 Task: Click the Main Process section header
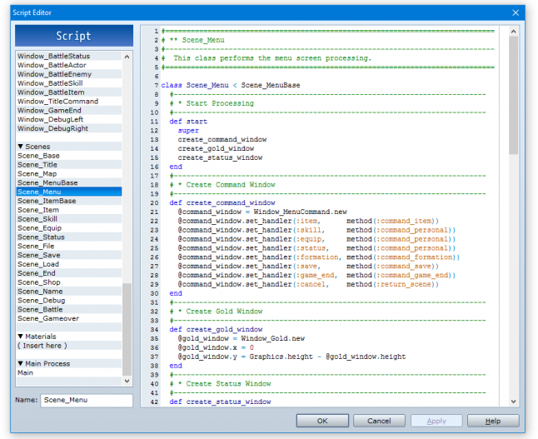42,363
